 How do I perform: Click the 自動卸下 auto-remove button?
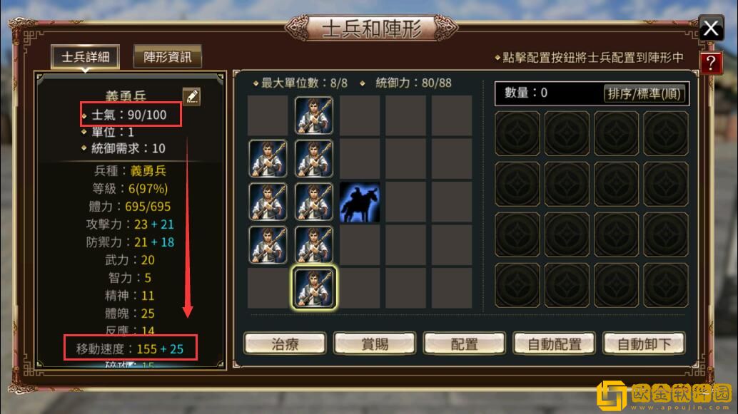(x=644, y=344)
